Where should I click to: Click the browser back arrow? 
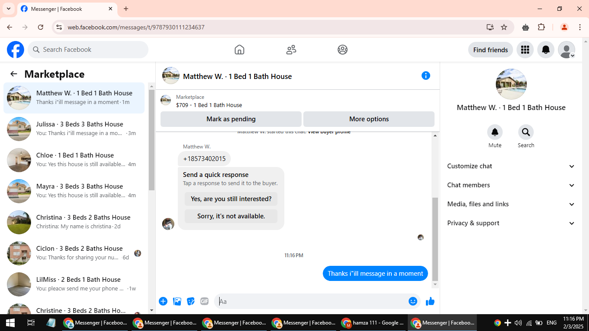9,27
